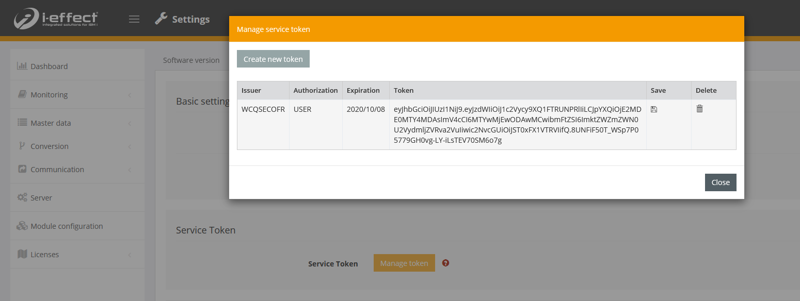Image resolution: width=800 pixels, height=301 pixels.
Task: Expand the Licenses menu arrow
Action: (130, 255)
